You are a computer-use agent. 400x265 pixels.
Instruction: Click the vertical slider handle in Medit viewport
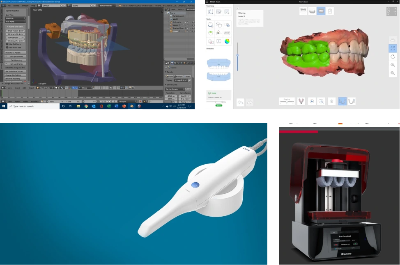[237, 55]
